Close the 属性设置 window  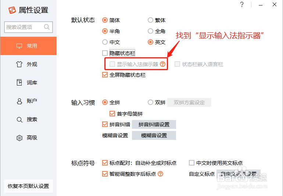[x=275, y=4]
